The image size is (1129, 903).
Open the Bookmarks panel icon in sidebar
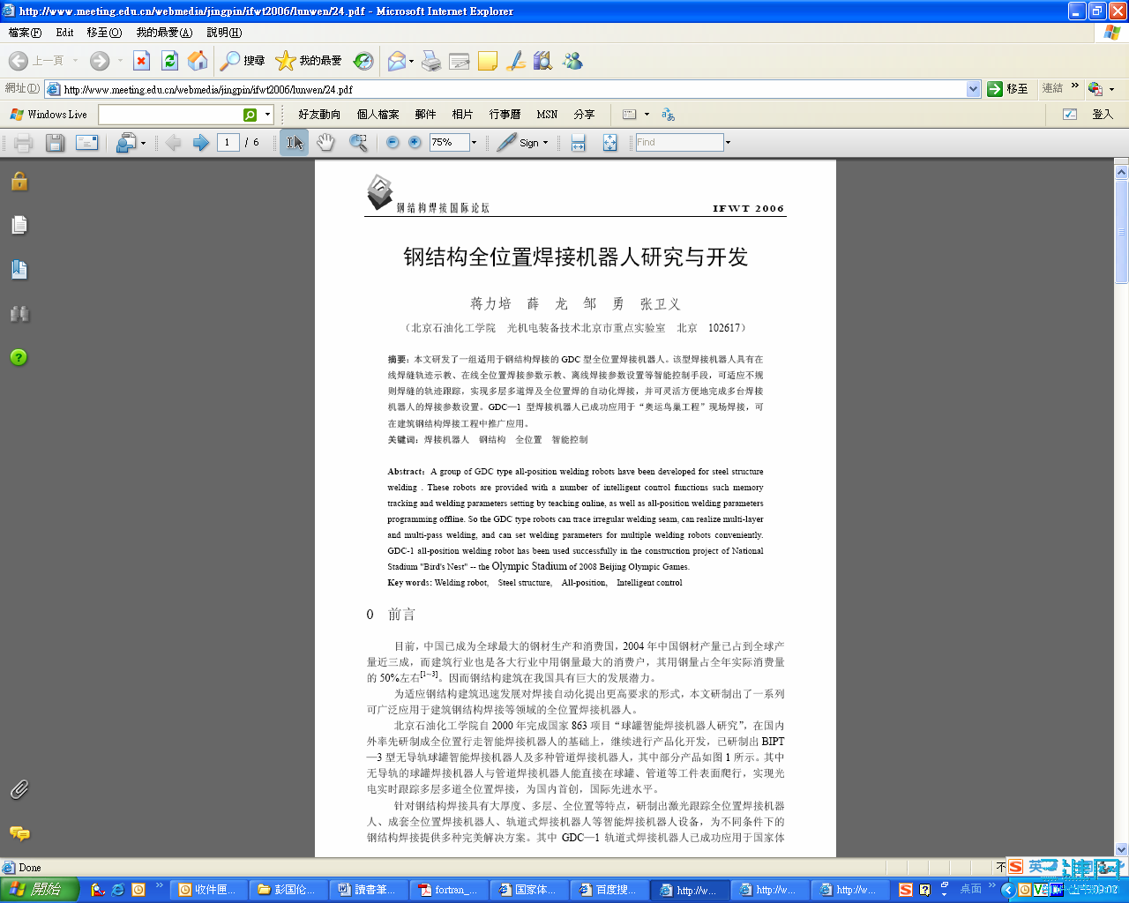(x=19, y=270)
